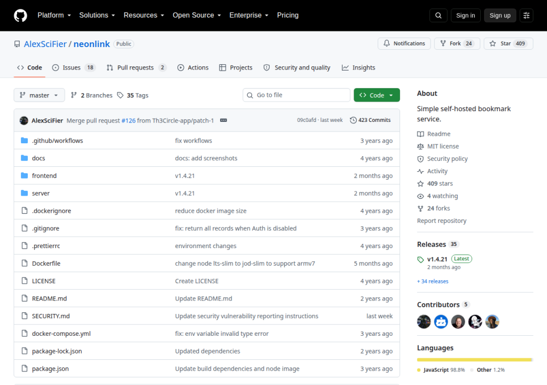Open the package-lock.json file
The height and width of the screenshot is (385, 547).
(x=57, y=351)
